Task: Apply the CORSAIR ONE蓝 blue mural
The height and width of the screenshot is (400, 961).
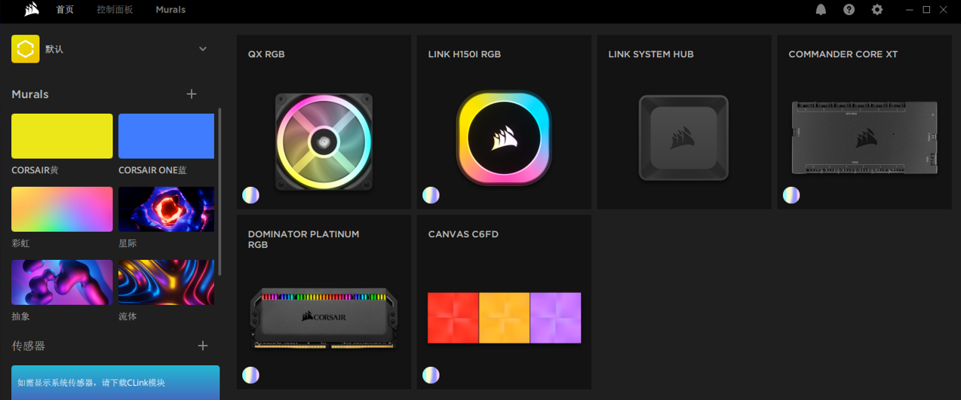Action: (166, 136)
